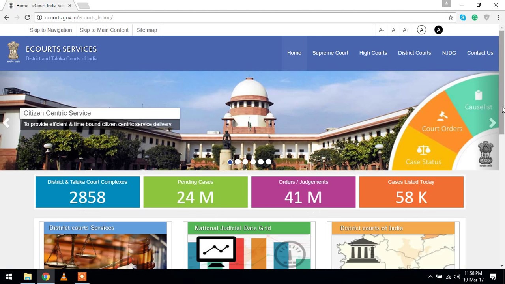
Task: Open the shield extension icon
Action: [x=486, y=17]
